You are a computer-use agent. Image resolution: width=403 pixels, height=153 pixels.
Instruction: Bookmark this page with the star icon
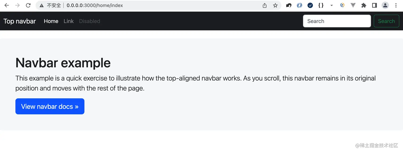click(275, 5)
